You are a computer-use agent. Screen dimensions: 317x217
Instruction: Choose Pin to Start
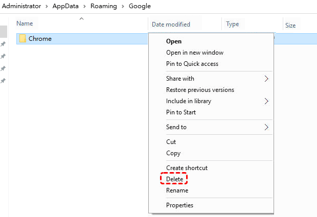(180, 112)
